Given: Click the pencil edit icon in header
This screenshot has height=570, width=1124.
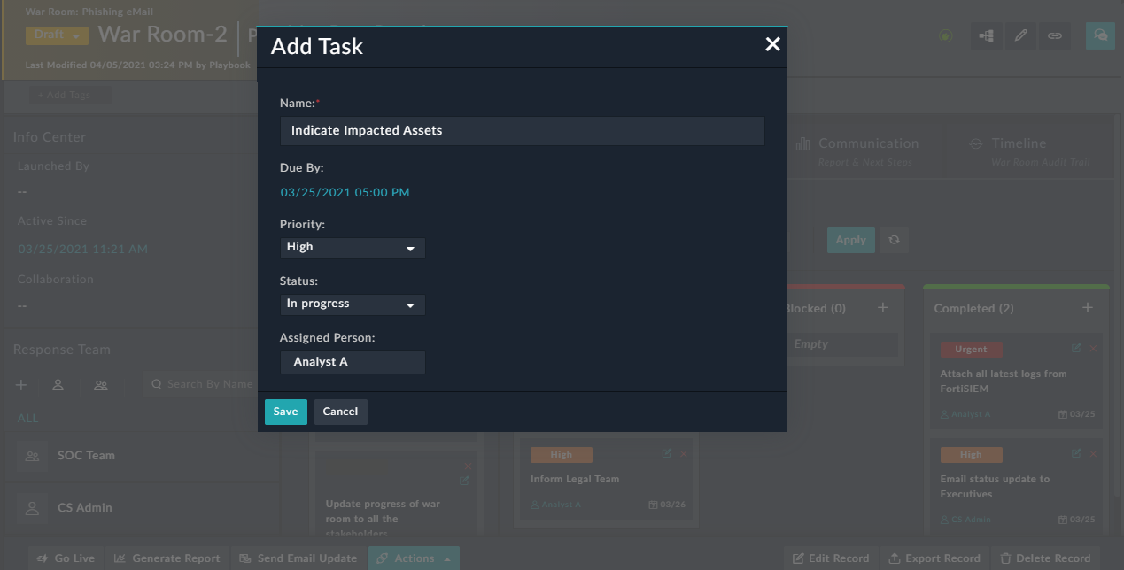Looking at the screenshot, I should click(x=1019, y=36).
